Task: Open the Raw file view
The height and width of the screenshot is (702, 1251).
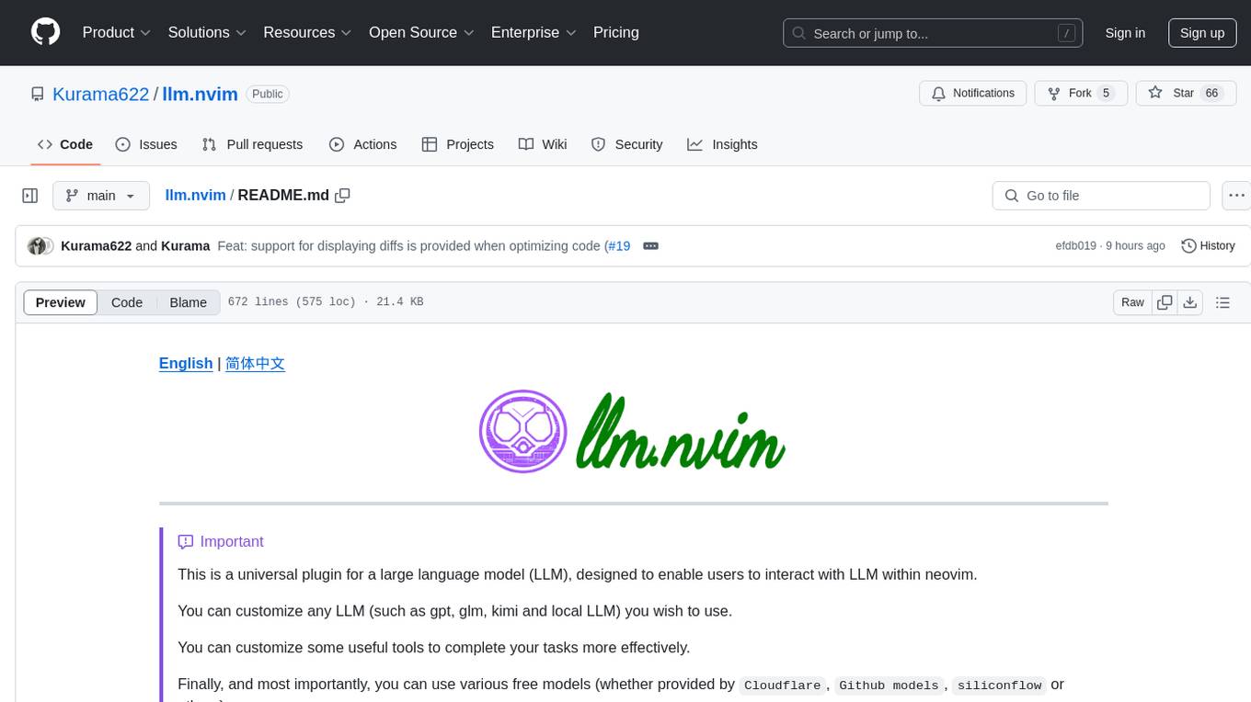Action: tap(1132, 302)
